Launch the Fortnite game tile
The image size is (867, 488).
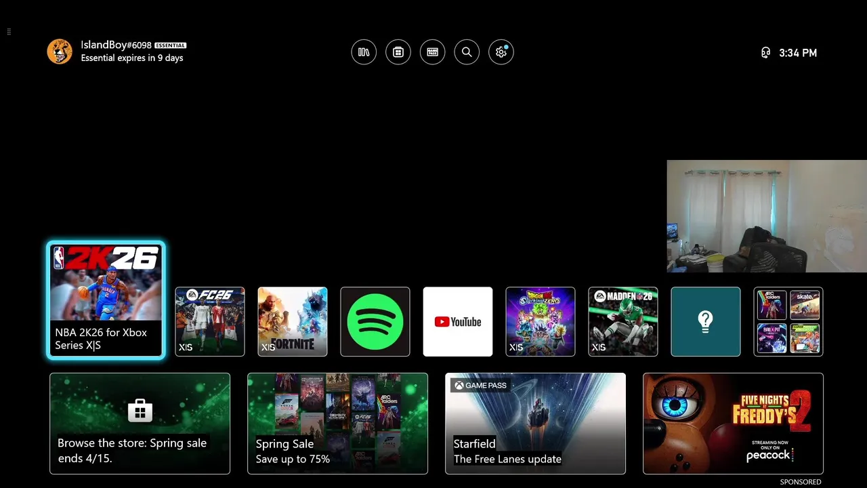click(293, 321)
